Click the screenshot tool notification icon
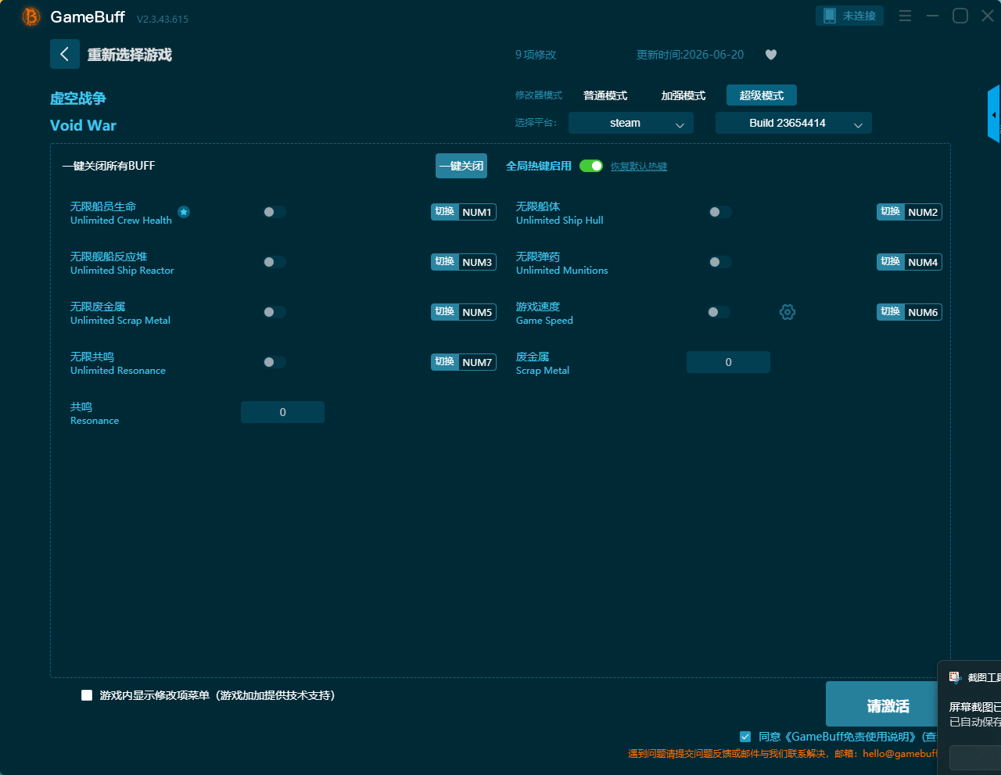Image resolution: width=1001 pixels, height=775 pixels. pyautogui.click(x=955, y=677)
